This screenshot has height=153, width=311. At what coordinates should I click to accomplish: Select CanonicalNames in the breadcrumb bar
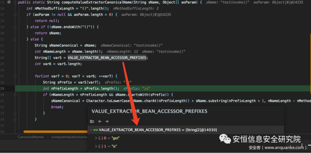tap(31, 137)
